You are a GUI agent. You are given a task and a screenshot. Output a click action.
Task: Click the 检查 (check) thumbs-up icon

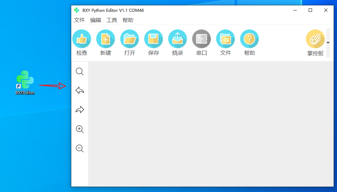pyautogui.click(x=82, y=39)
